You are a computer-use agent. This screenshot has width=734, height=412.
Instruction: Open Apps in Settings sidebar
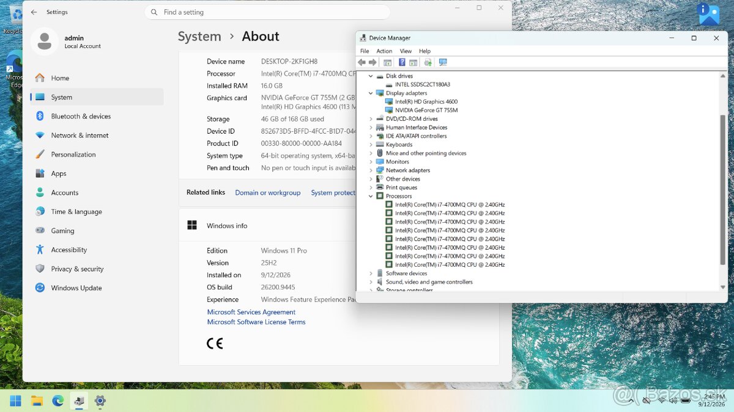[97, 173]
